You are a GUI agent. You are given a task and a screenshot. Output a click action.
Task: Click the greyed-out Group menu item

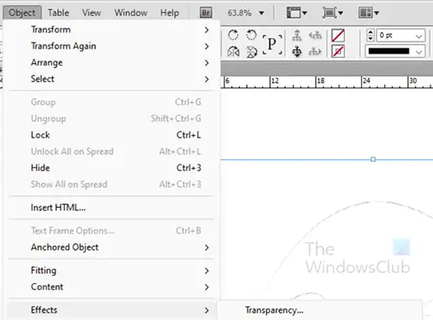(x=112, y=102)
